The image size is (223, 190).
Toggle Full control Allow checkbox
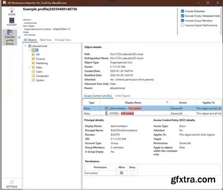[121, 173]
